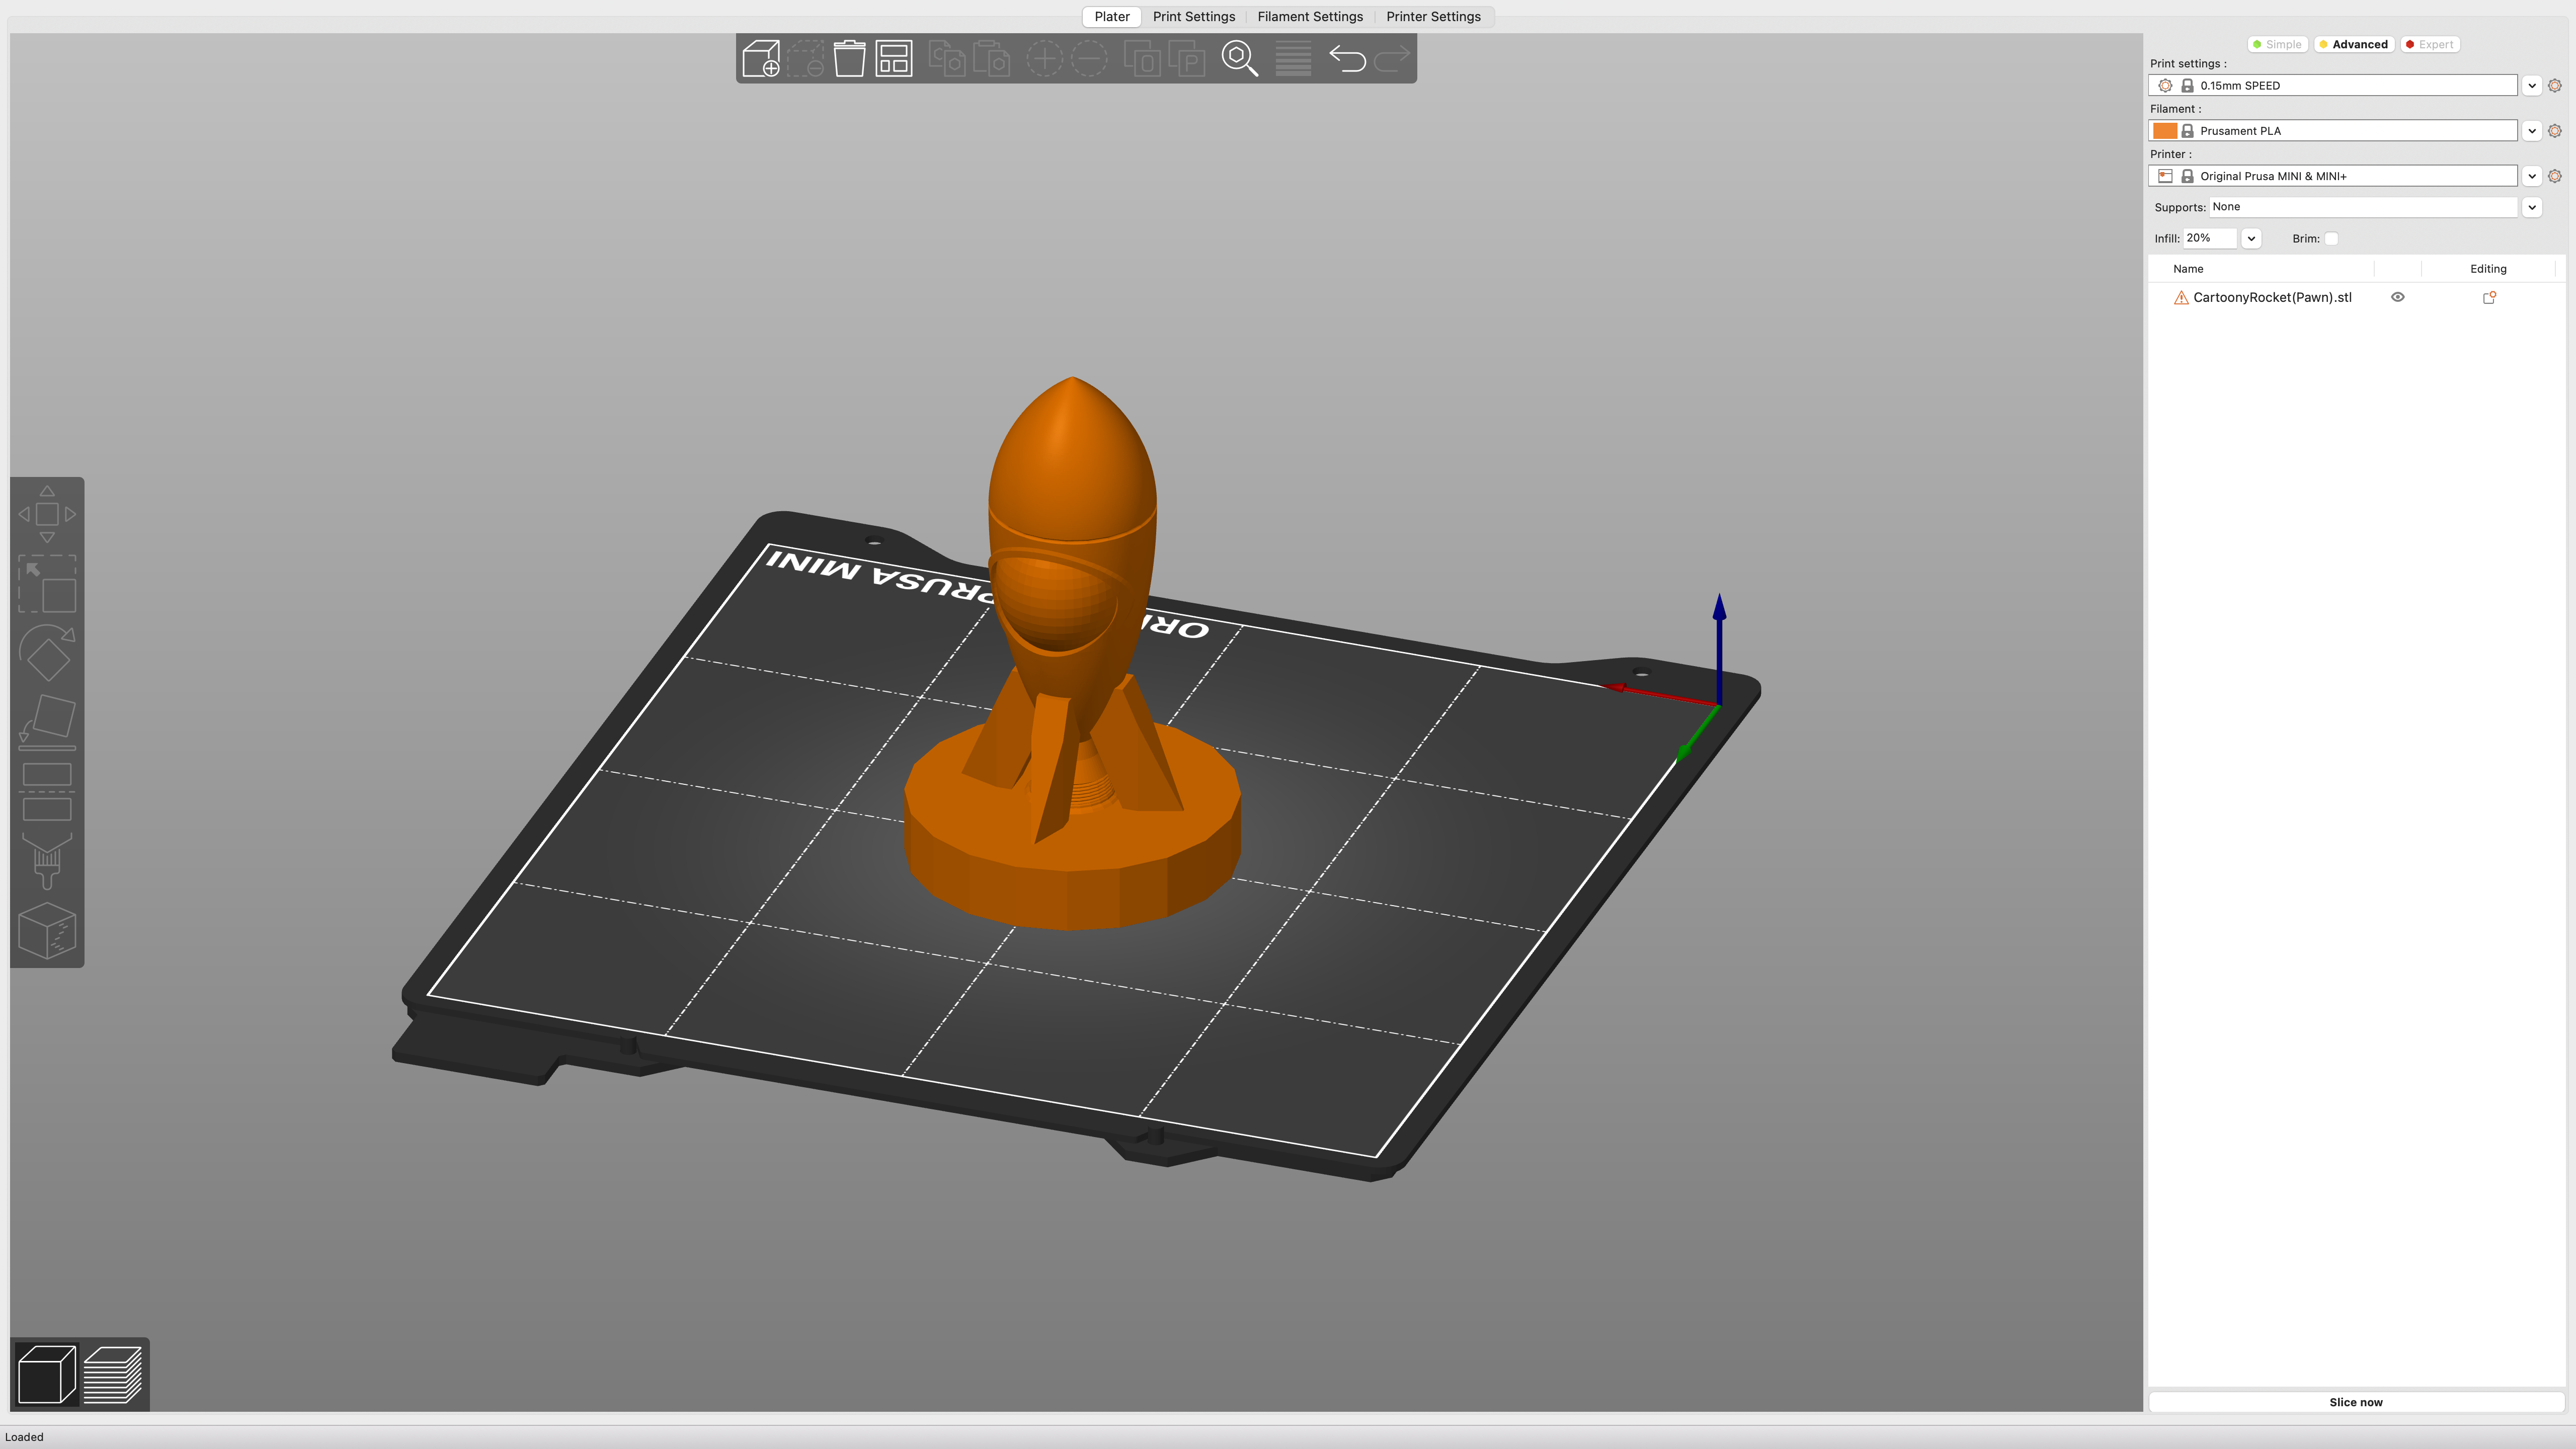This screenshot has width=2576, height=1449.
Task: Expand the Printer preset dropdown
Action: click(x=2532, y=176)
